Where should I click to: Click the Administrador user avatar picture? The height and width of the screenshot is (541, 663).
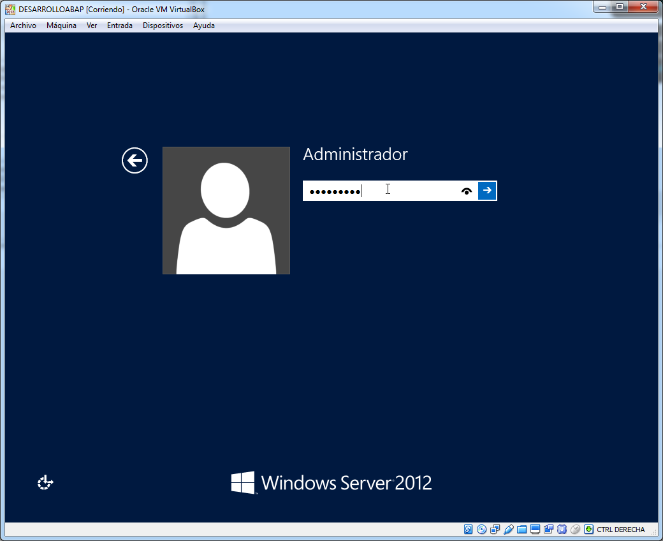coord(226,211)
